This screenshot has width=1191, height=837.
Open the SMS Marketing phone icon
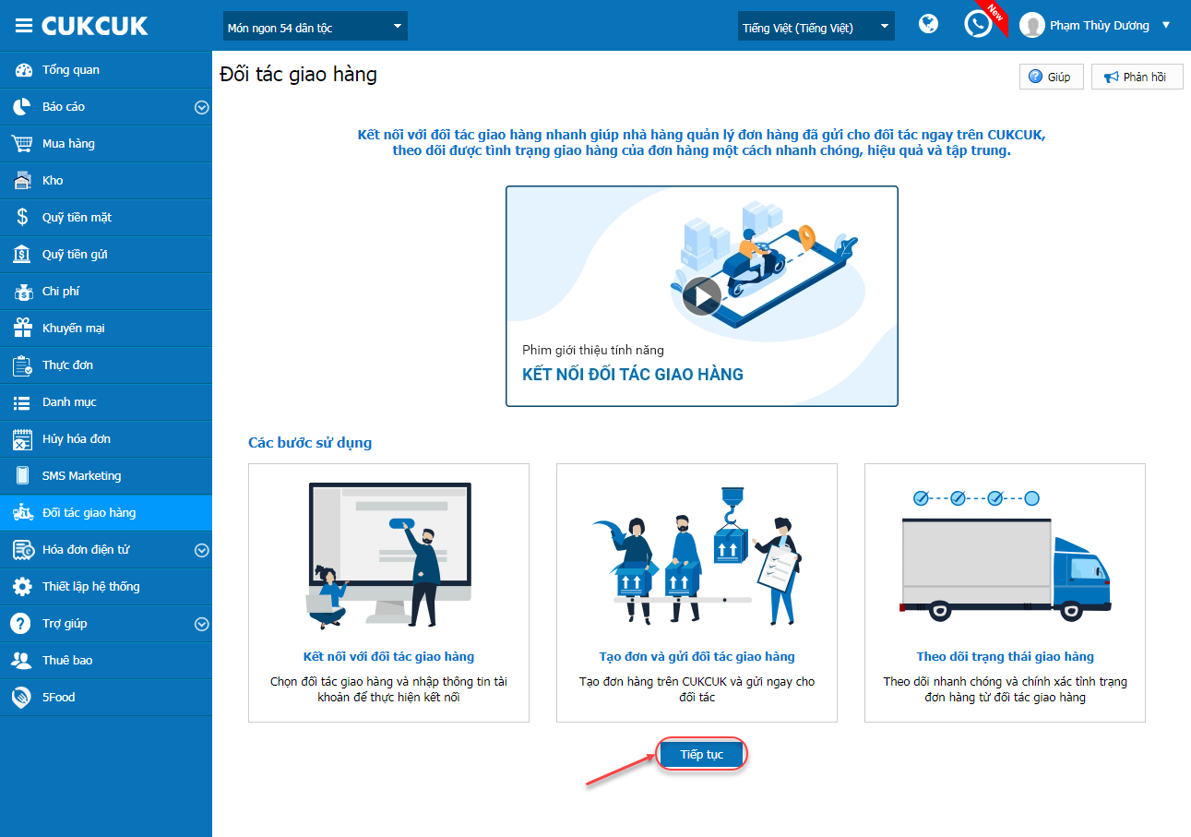(22, 475)
